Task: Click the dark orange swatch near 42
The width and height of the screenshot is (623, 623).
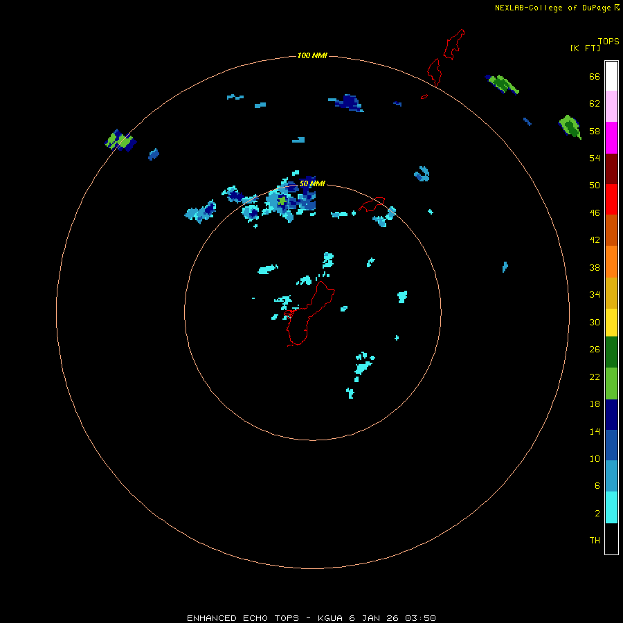Action: pos(611,230)
